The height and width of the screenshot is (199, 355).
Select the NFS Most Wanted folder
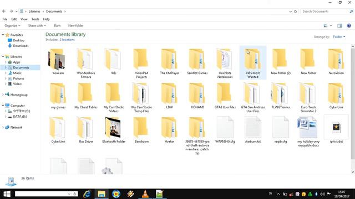coord(253,63)
